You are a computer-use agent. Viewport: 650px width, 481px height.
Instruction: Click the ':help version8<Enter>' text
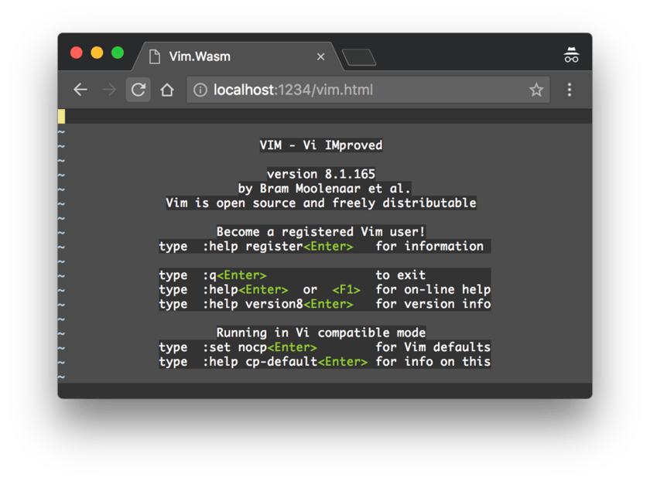click(278, 304)
